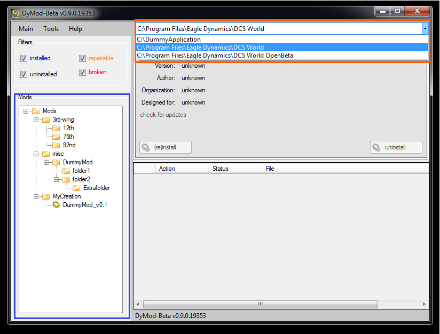Click the 12th folder icon
The height and width of the screenshot is (334, 440).
coord(57,128)
